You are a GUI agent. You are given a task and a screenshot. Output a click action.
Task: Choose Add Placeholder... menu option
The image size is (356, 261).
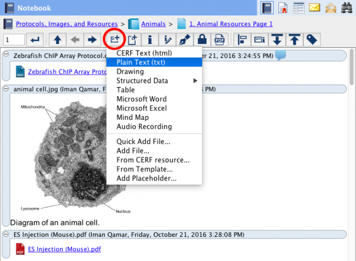(x=146, y=178)
